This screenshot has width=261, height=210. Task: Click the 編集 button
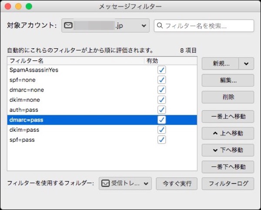[x=228, y=80]
